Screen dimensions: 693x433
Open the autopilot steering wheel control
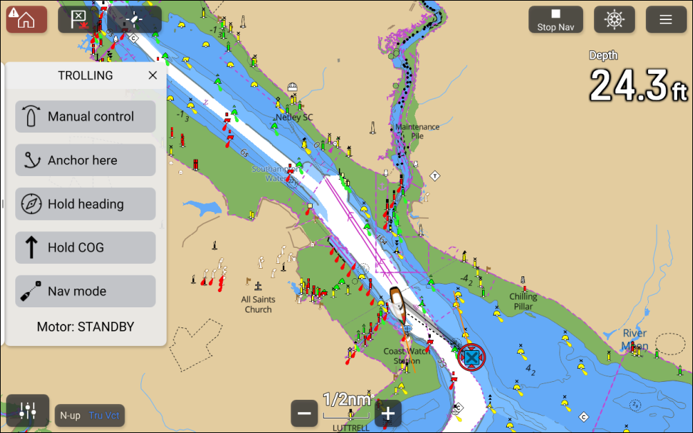[613, 19]
